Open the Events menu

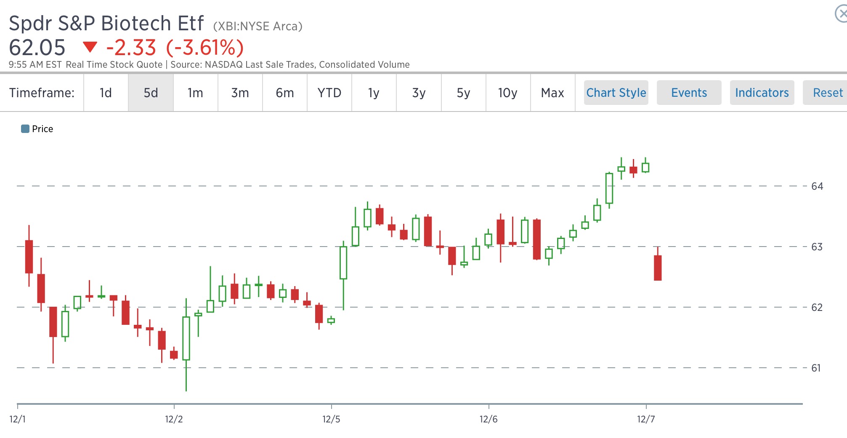pos(689,93)
